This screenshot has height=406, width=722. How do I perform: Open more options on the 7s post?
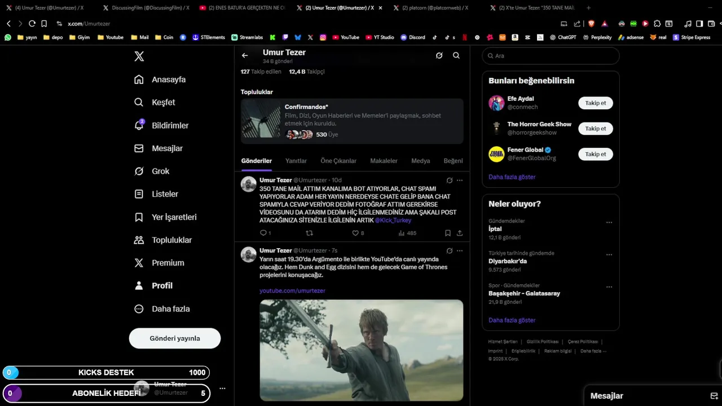(x=460, y=250)
